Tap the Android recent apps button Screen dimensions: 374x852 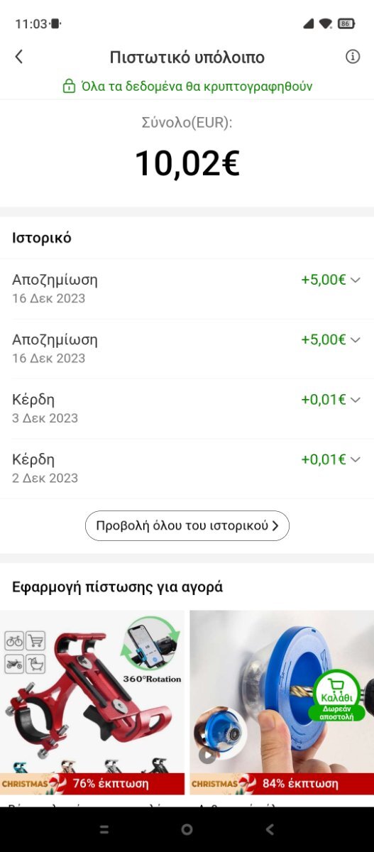click(x=104, y=829)
